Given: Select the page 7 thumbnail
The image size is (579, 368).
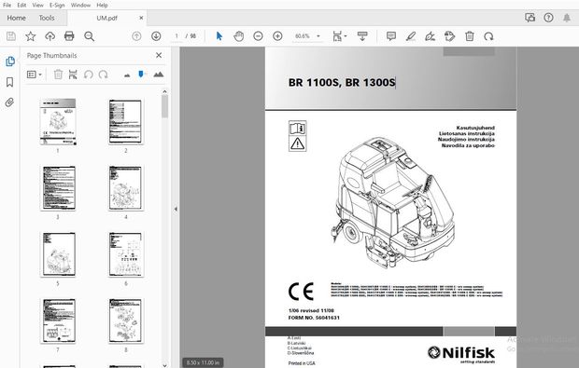Looking at the screenshot, I should 59,320.
